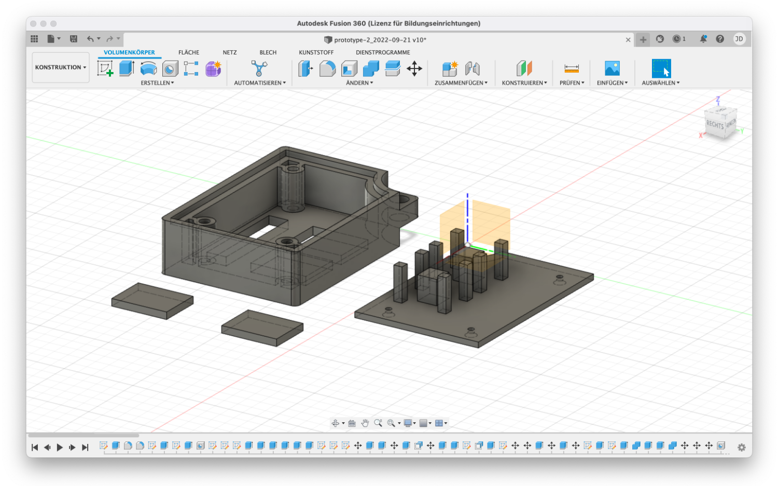The width and height of the screenshot is (778, 486).
Task: Click the Orbit navigation icon
Action: [x=336, y=423]
